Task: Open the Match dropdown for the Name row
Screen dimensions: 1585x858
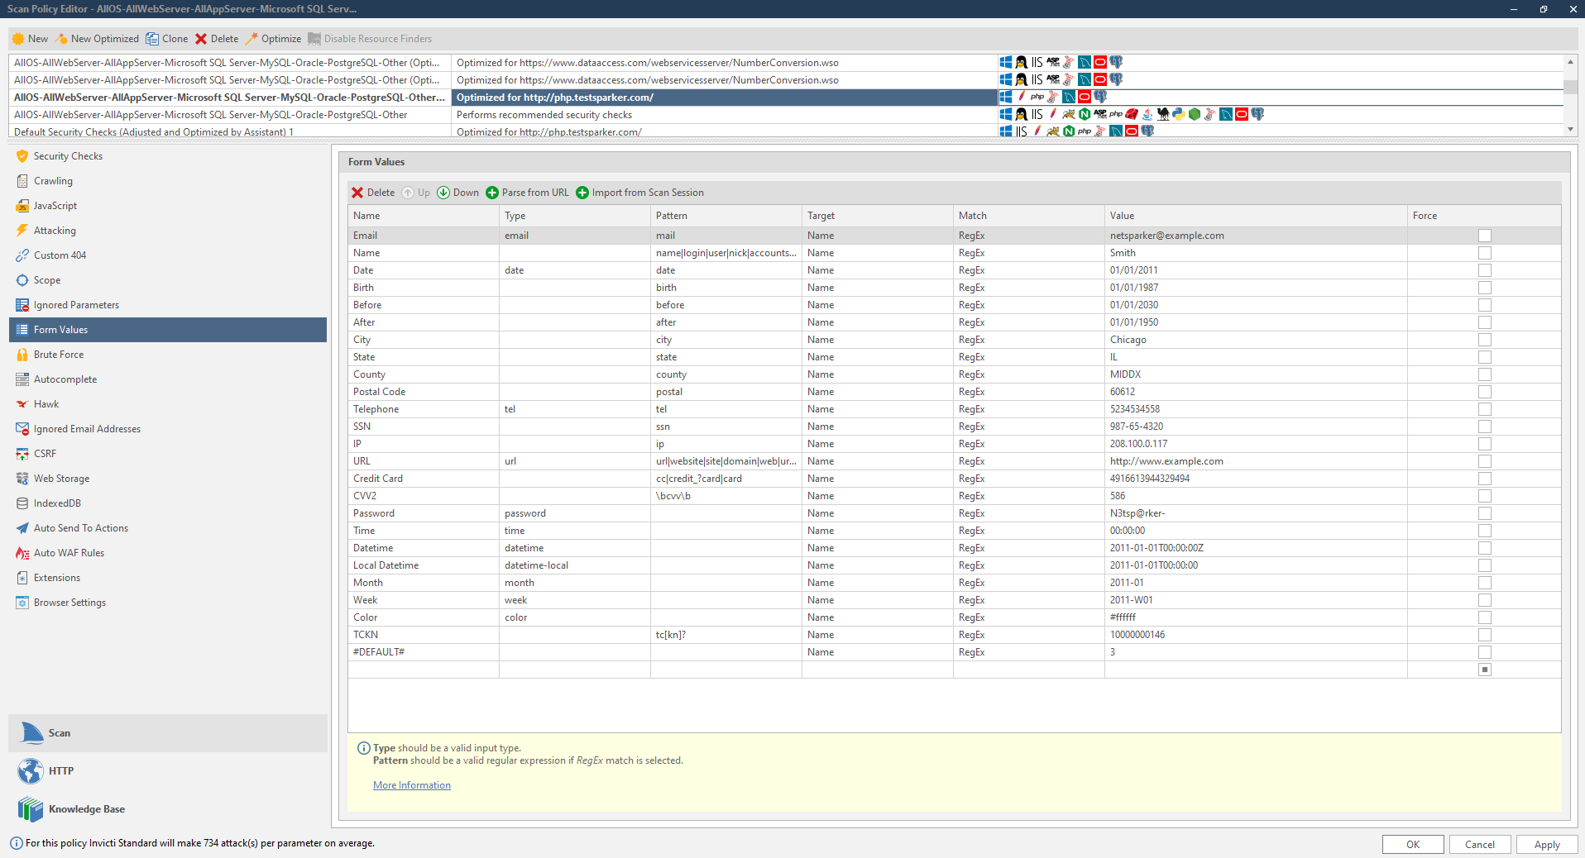Action: [x=1028, y=252]
